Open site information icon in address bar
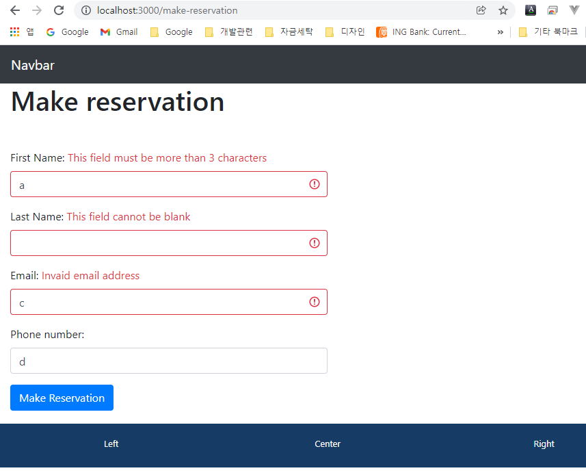The height and width of the screenshot is (475, 586). [x=86, y=10]
